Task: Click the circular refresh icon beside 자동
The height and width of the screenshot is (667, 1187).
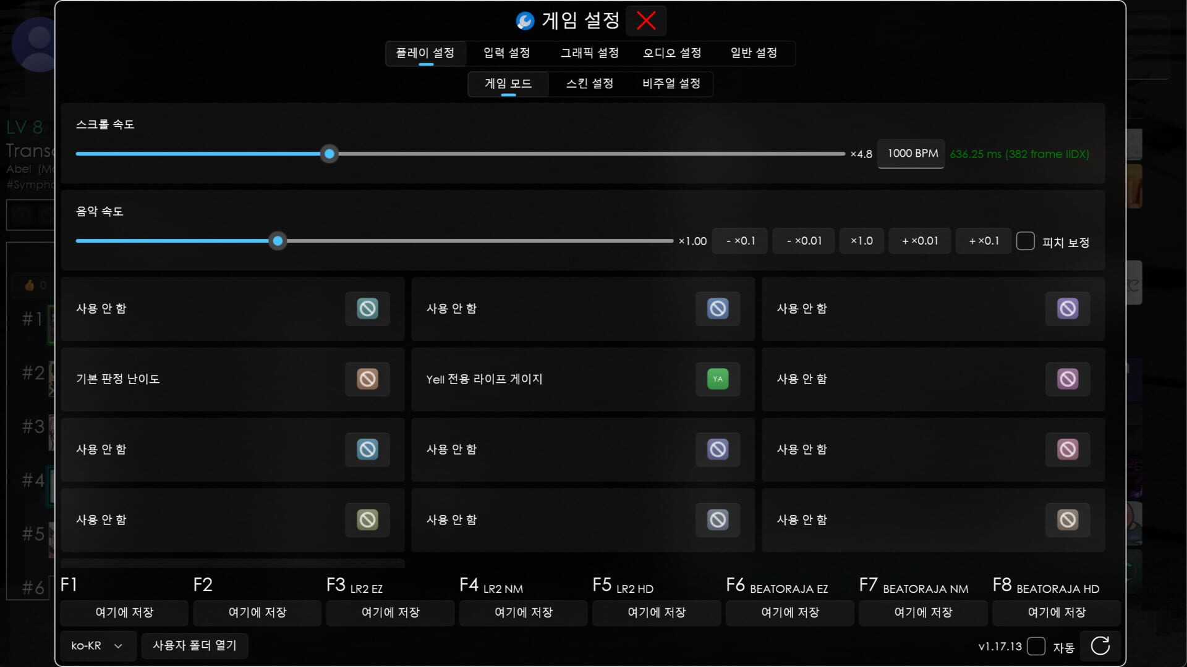Action: [x=1100, y=646]
